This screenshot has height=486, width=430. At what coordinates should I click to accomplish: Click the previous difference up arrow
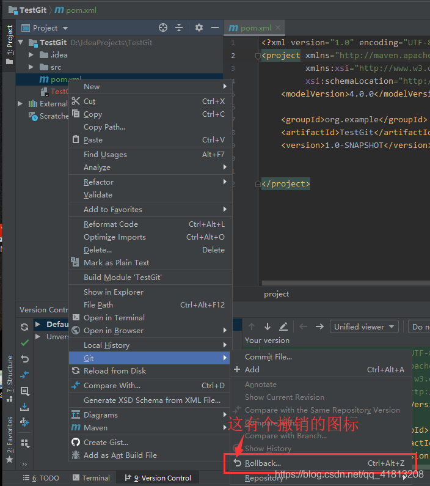(x=252, y=326)
